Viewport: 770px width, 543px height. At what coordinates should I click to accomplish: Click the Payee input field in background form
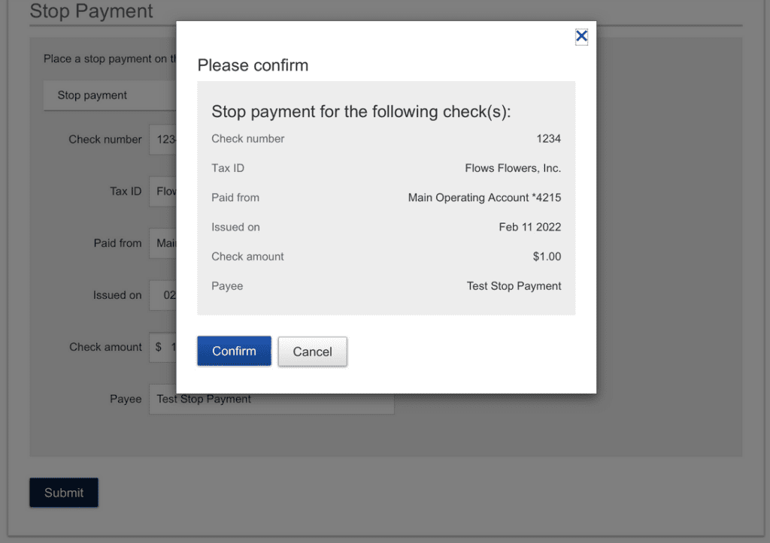271,399
